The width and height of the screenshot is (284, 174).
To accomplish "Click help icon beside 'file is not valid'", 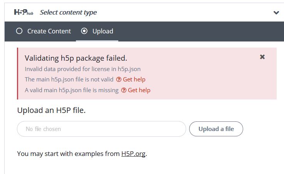I will pos(119,80).
